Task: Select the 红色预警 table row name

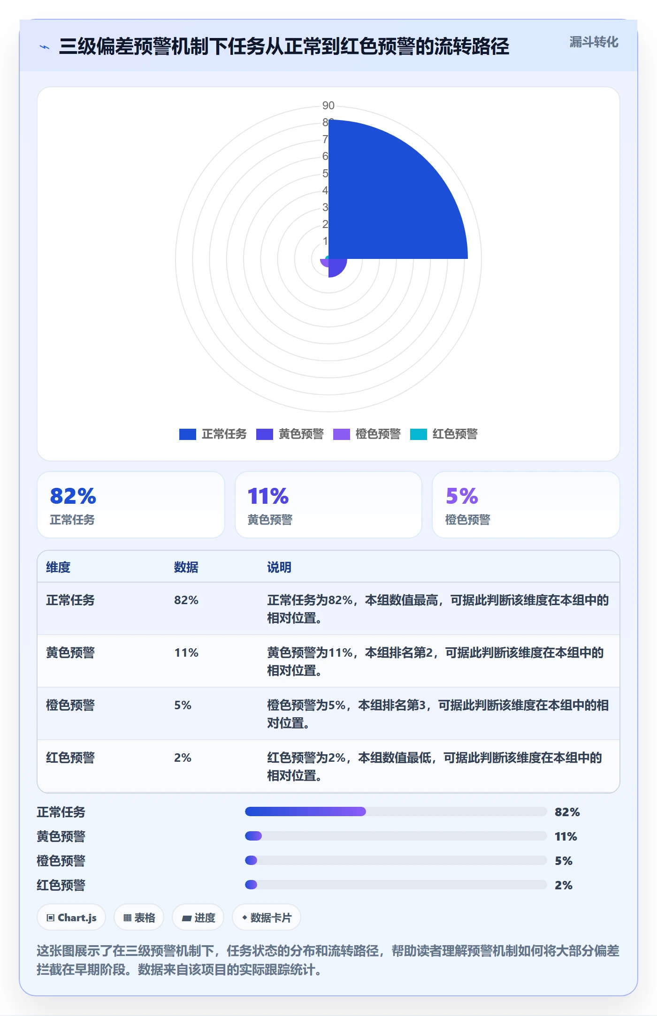Action: [x=70, y=758]
